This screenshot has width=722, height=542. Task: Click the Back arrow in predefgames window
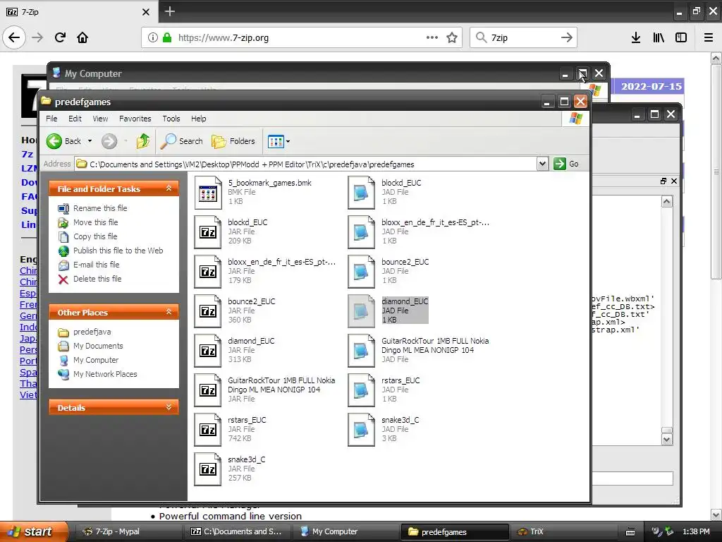pyautogui.click(x=54, y=141)
